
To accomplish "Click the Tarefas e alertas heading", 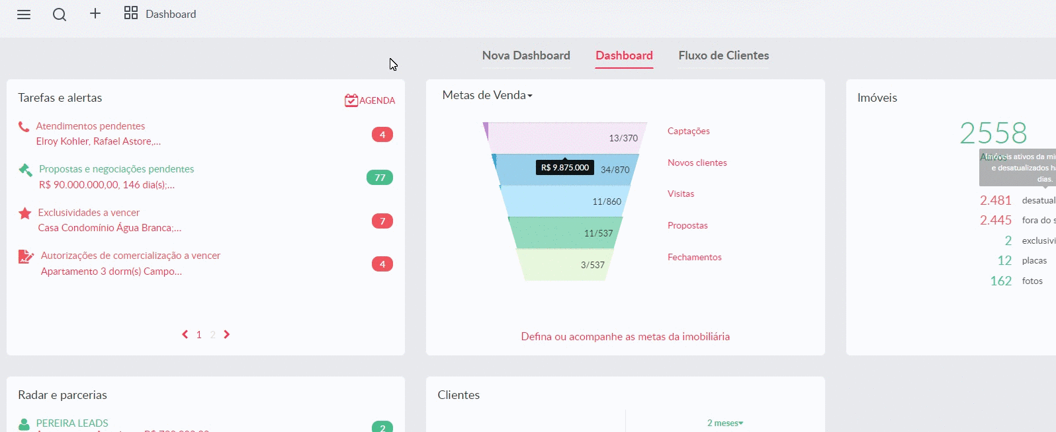I will 60,98.
